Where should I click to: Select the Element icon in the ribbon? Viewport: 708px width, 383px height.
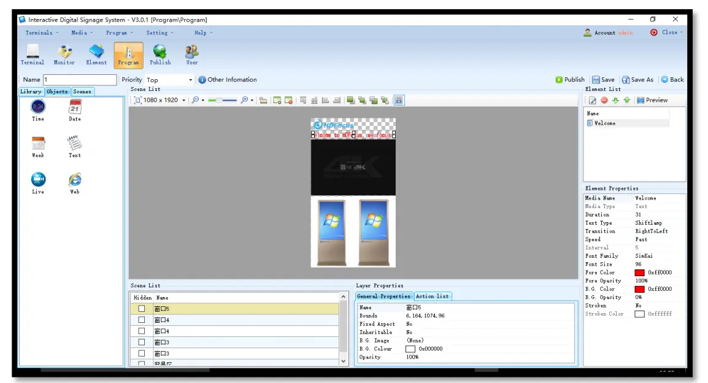[96, 54]
